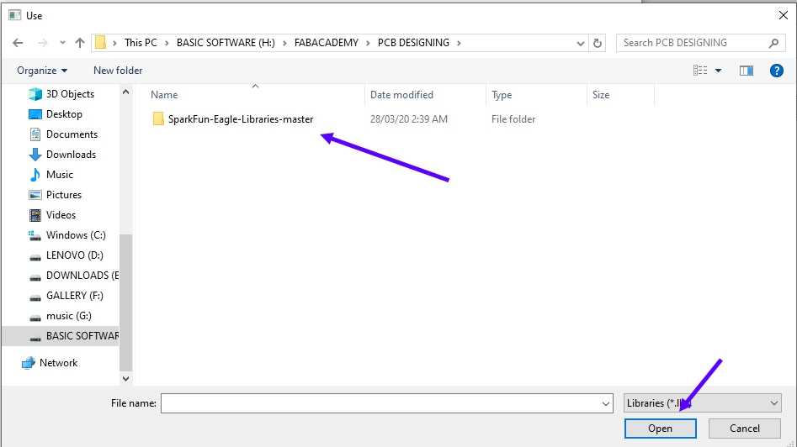Create a New folder
797x447 pixels.
(x=118, y=71)
